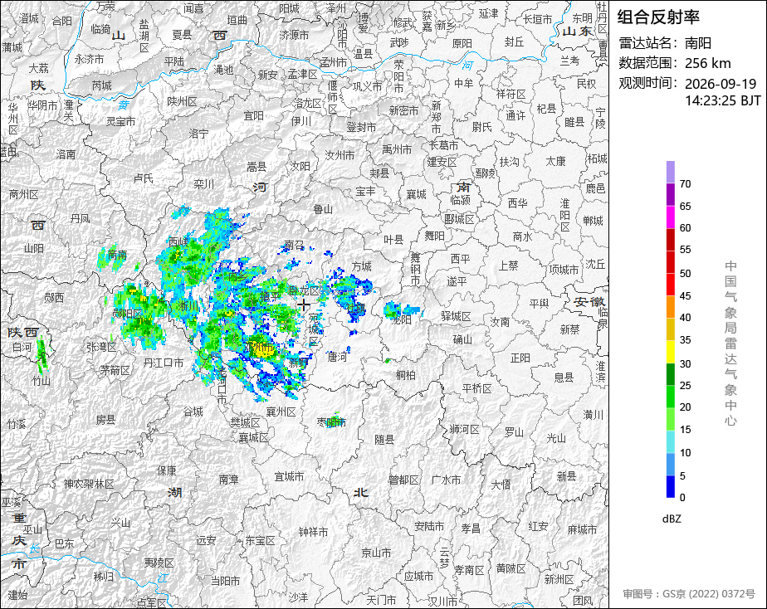Screen dimensions: 767x609
Task: Click the 麻城市 city label
Action: (582, 529)
